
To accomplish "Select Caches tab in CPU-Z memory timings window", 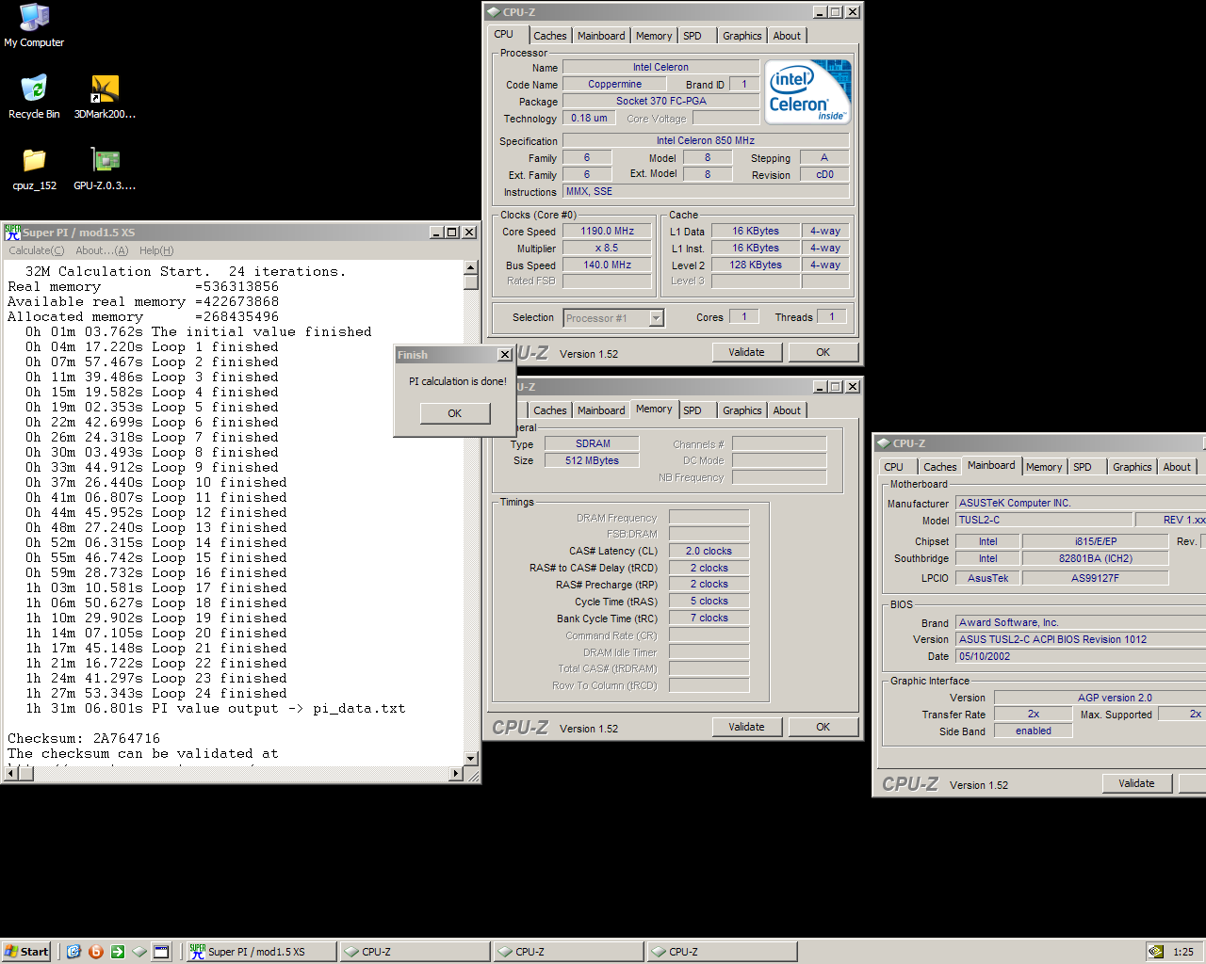I will (550, 410).
